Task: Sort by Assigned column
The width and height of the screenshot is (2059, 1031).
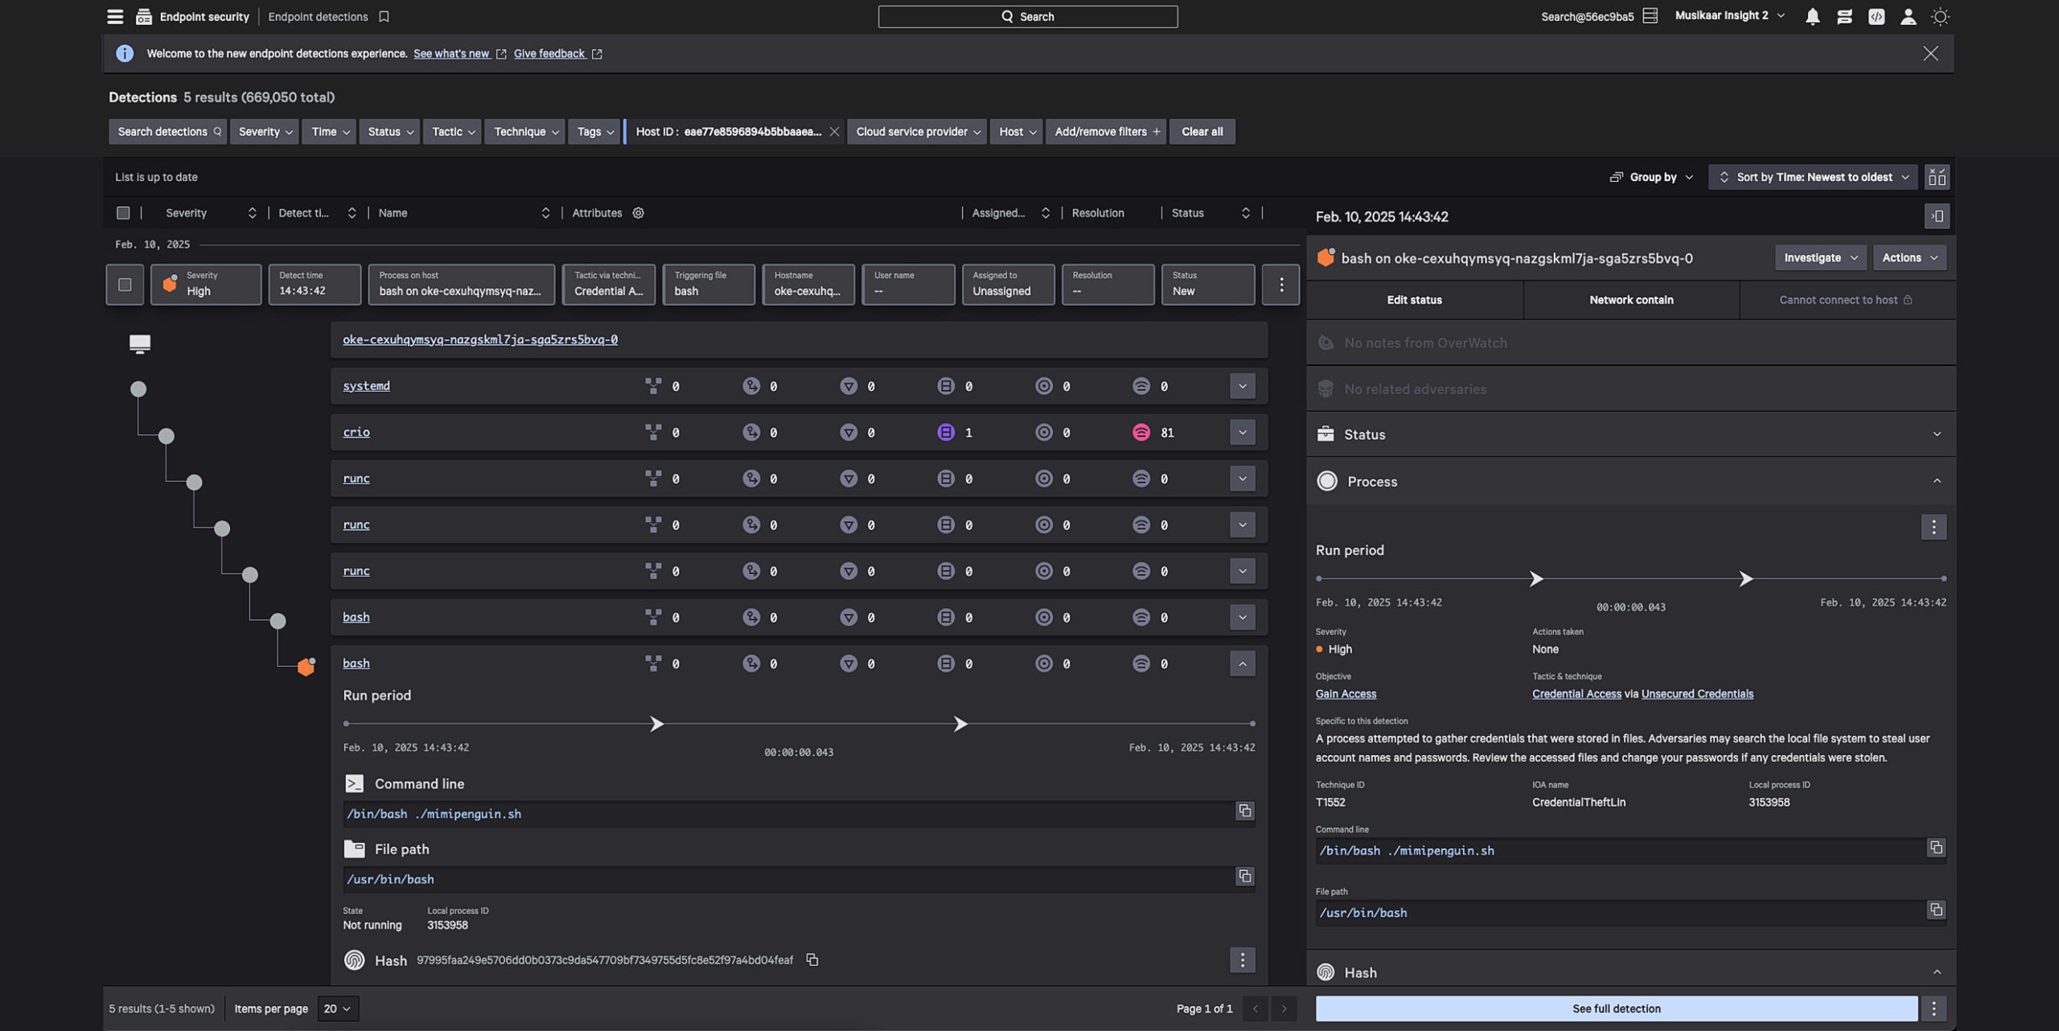Action: tap(1045, 212)
